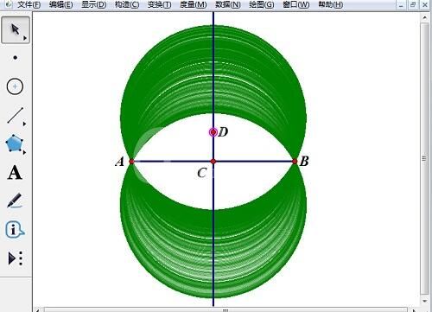This screenshot has width=432, height=312.
Task: Click the vertical scrollbar up arrow
Action: [x=425, y=17]
